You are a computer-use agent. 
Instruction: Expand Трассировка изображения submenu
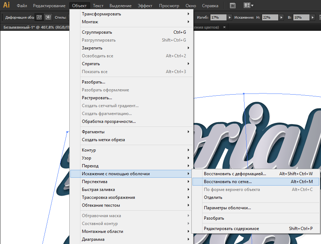[131, 197]
